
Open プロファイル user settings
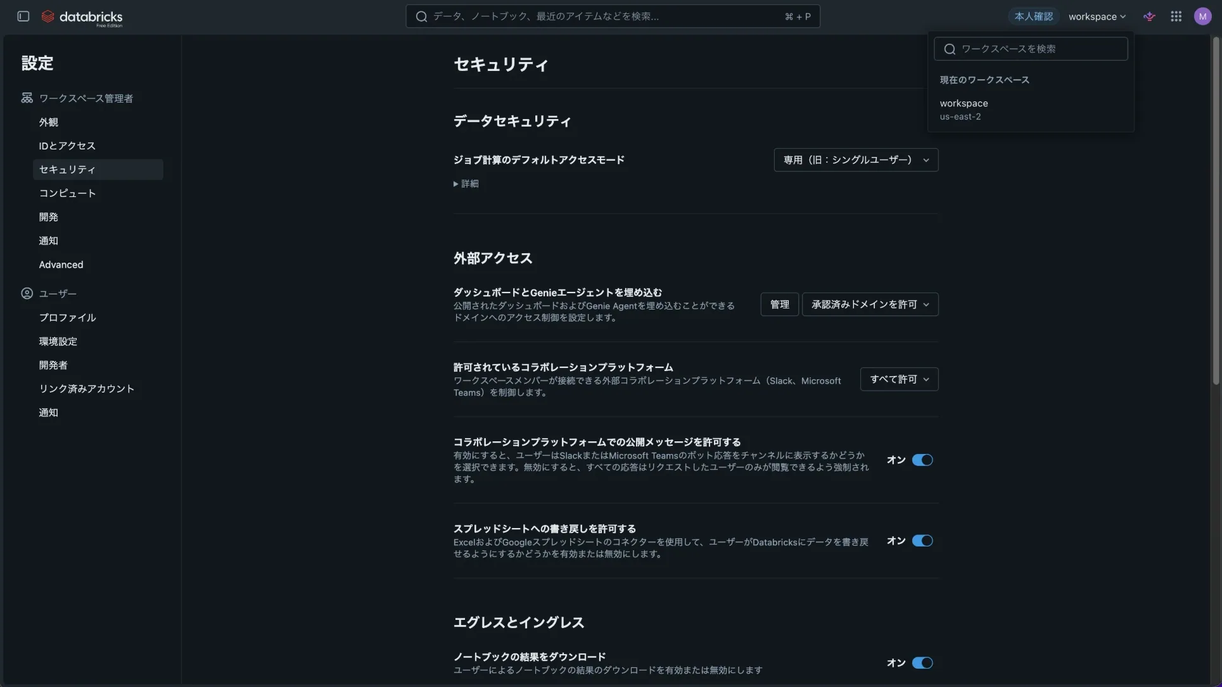(98, 318)
